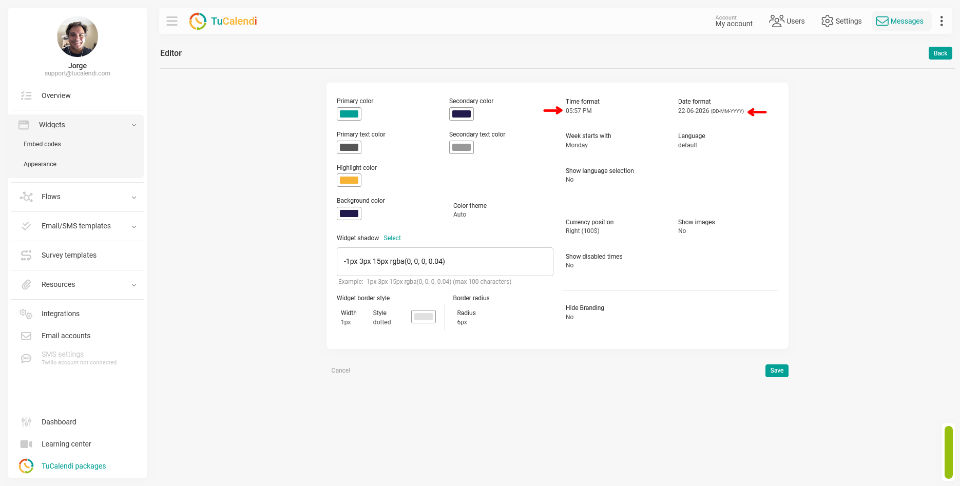Pick the widget border color swatch
The image size is (960, 486).
pos(424,317)
